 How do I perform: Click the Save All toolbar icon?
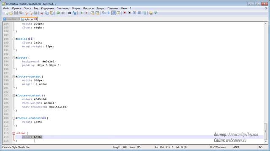pos(21,13)
